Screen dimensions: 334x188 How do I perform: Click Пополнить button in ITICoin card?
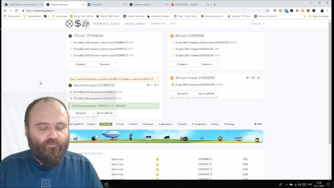tap(105, 64)
